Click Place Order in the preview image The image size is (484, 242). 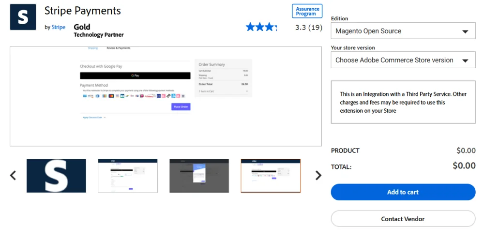(181, 106)
